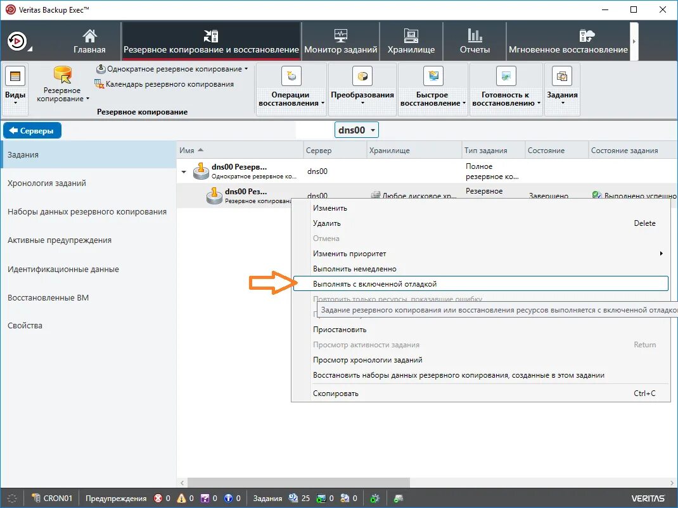Click the horizontal scrollbar thumb
678x508 pixels.
298,483
